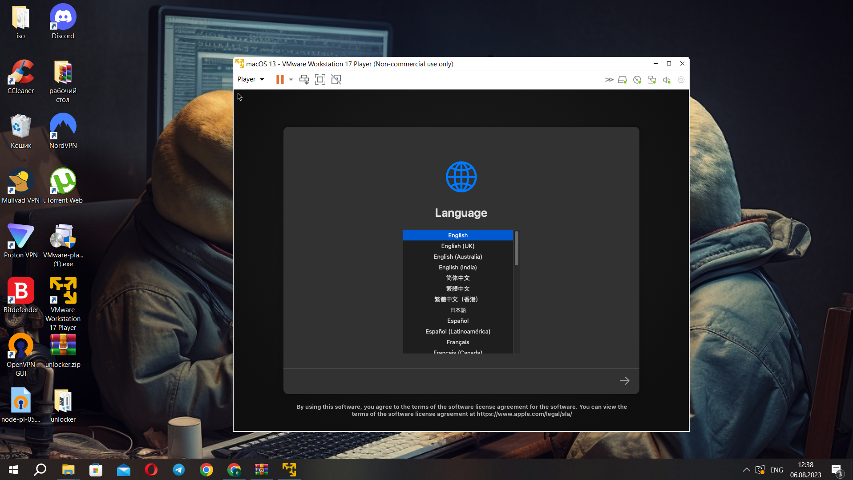Open the рабочий стол archive icon
This screenshot has width=853, height=480.
click(x=63, y=81)
